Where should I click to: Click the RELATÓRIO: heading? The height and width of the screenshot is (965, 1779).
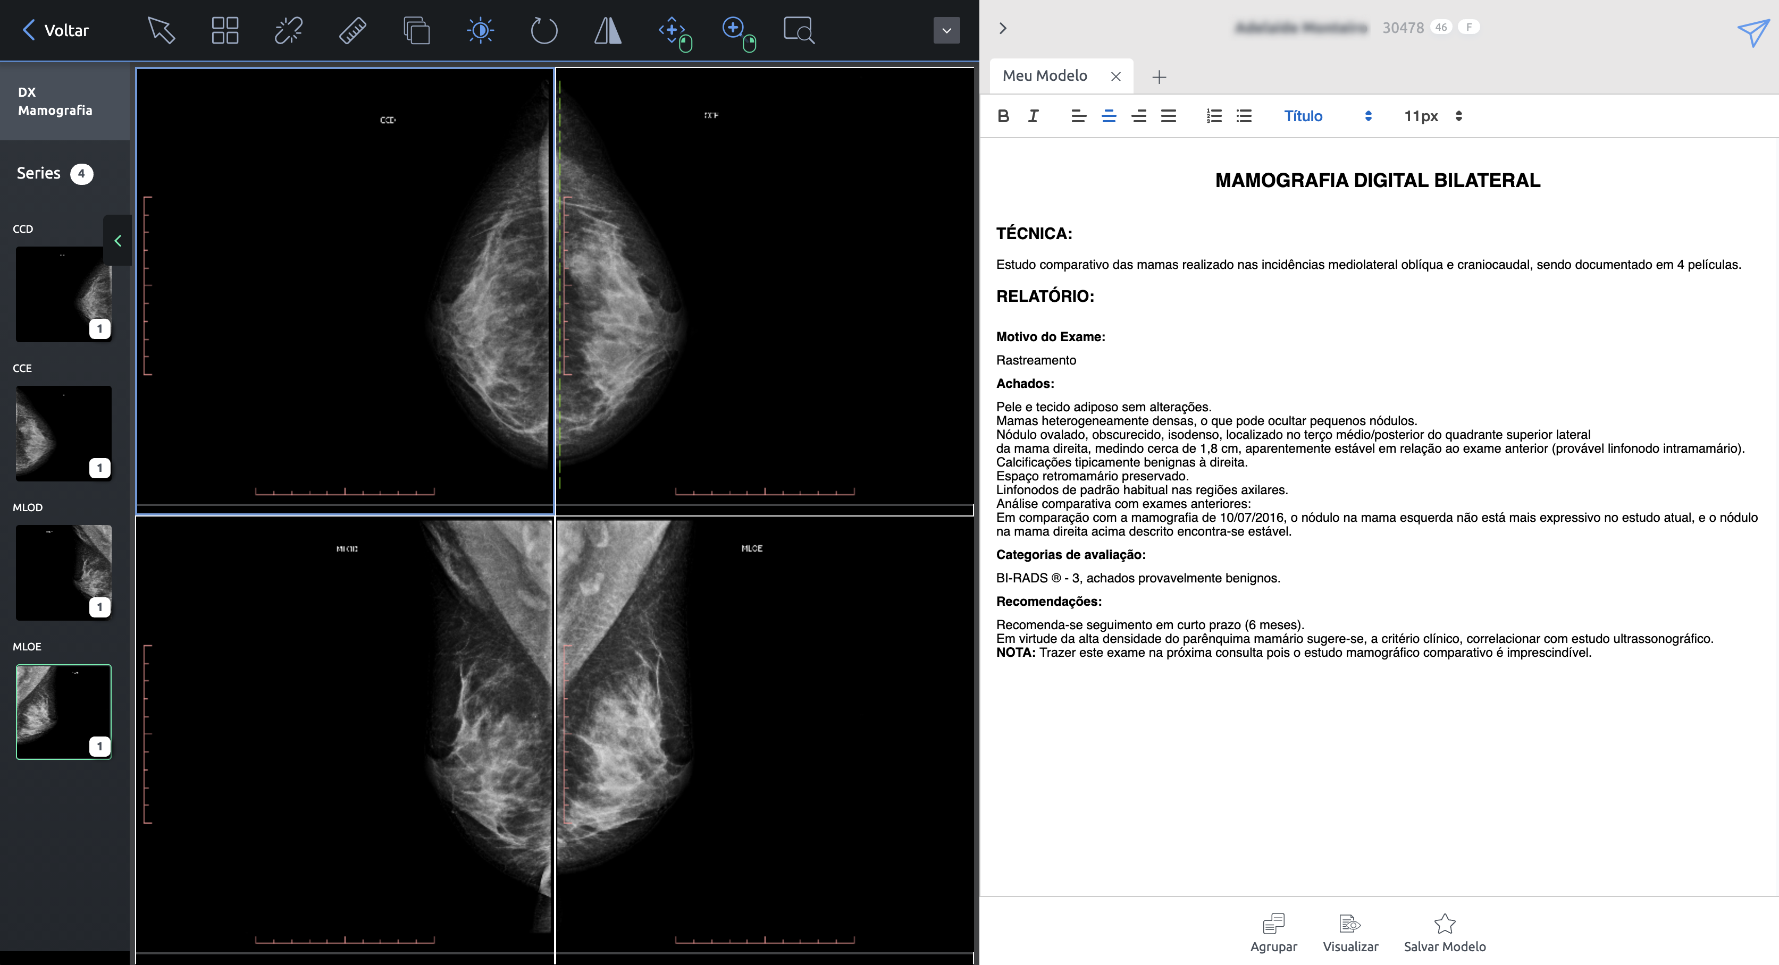click(1045, 296)
